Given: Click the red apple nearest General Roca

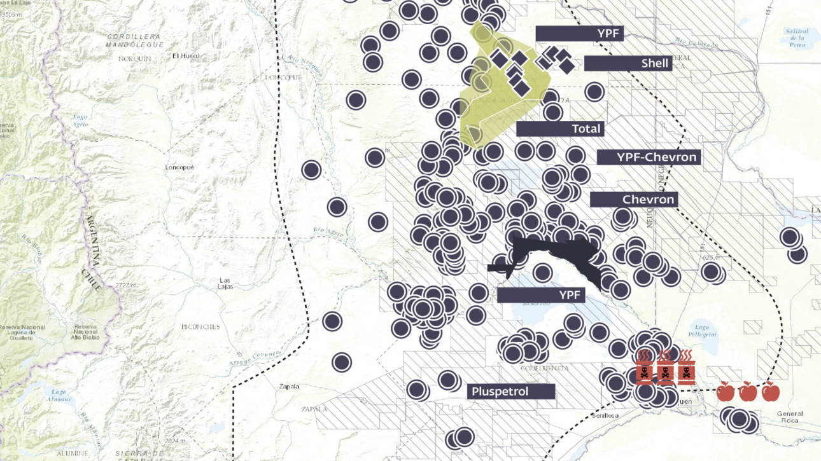Looking at the screenshot, I should point(770,391).
